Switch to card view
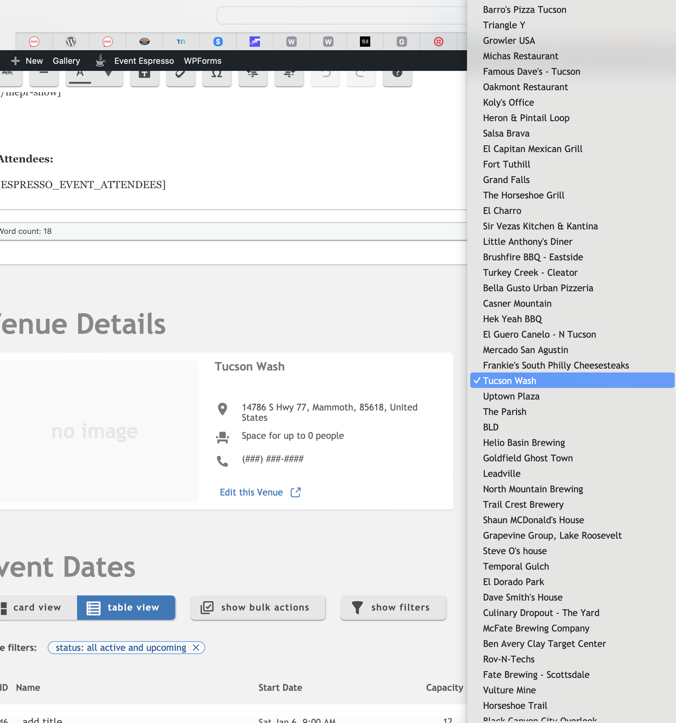This screenshot has width=676, height=723. click(36, 607)
